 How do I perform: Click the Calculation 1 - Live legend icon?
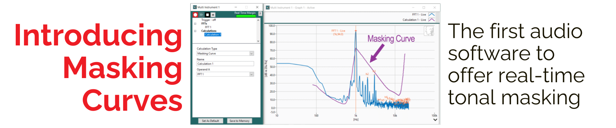[432, 20]
